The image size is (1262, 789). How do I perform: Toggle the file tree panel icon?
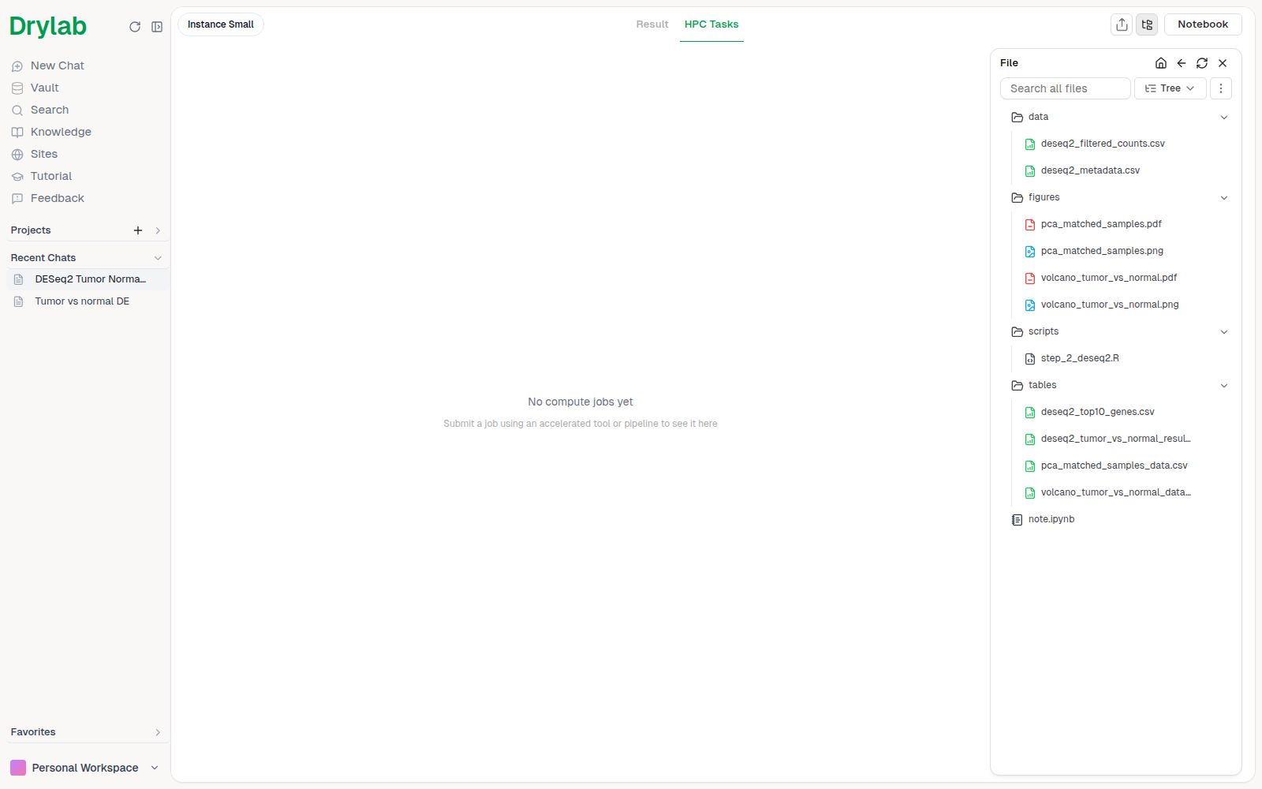[x=1147, y=24]
